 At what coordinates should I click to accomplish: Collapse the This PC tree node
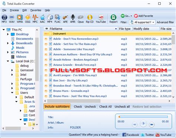(x=4, y=30)
